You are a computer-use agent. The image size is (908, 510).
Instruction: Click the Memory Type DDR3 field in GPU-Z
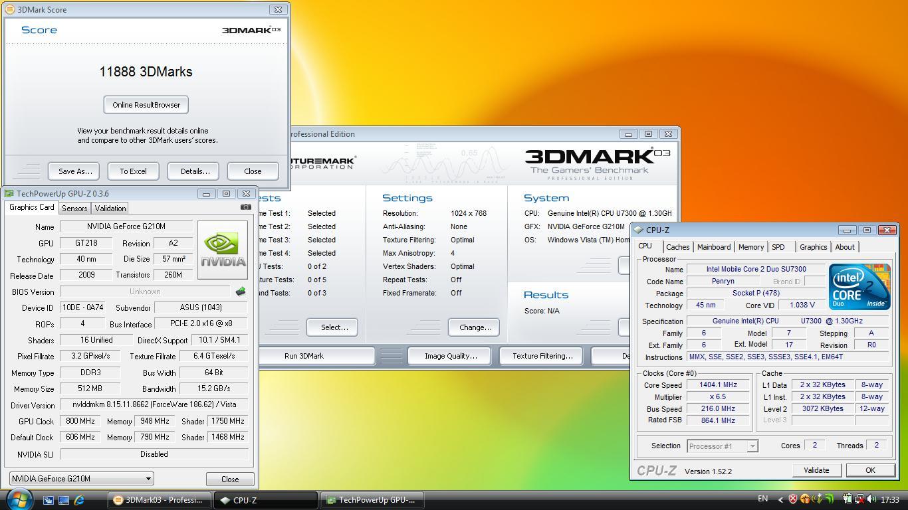[x=90, y=373]
